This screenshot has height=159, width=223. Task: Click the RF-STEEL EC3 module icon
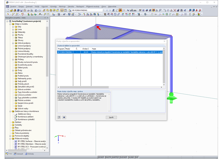[16, 147]
